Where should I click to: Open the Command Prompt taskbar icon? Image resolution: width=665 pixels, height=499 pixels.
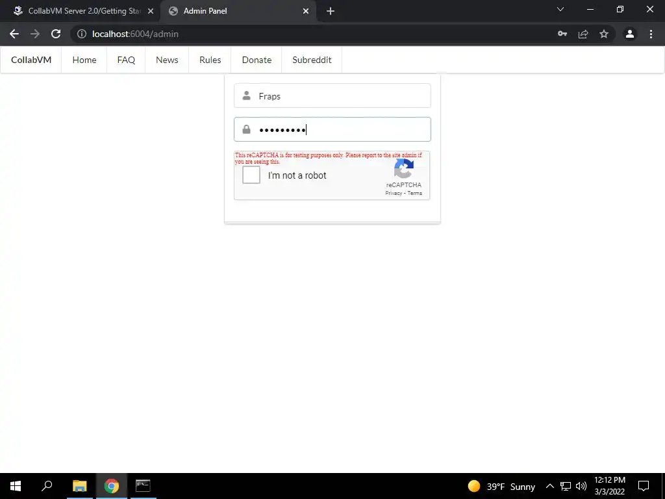[x=143, y=486]
